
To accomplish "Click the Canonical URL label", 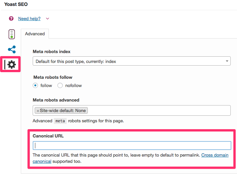I will click(48, 136).
